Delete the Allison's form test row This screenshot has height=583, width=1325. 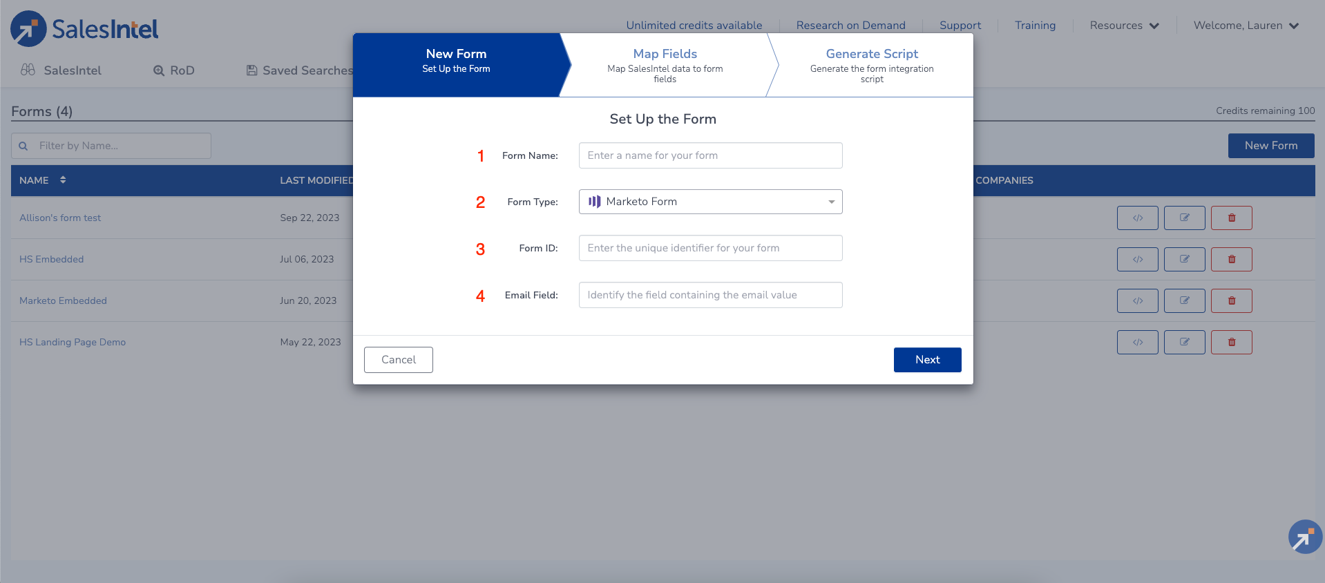coord(1231,218)
